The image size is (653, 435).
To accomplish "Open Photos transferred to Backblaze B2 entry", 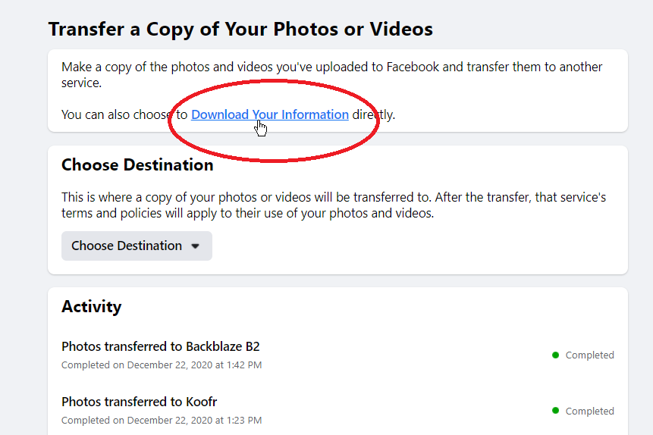I will click(160, 346).
